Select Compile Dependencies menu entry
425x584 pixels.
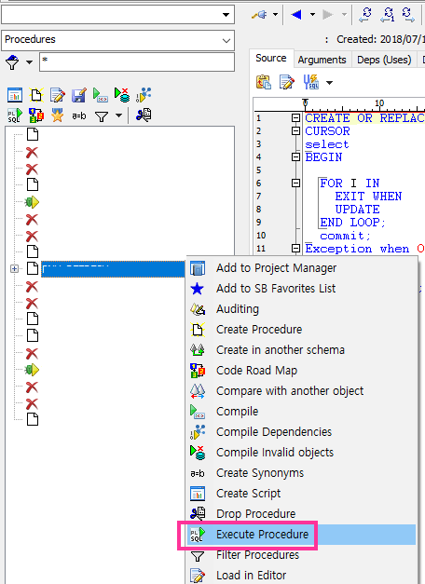pyautogui.click(x=302, y=432)
